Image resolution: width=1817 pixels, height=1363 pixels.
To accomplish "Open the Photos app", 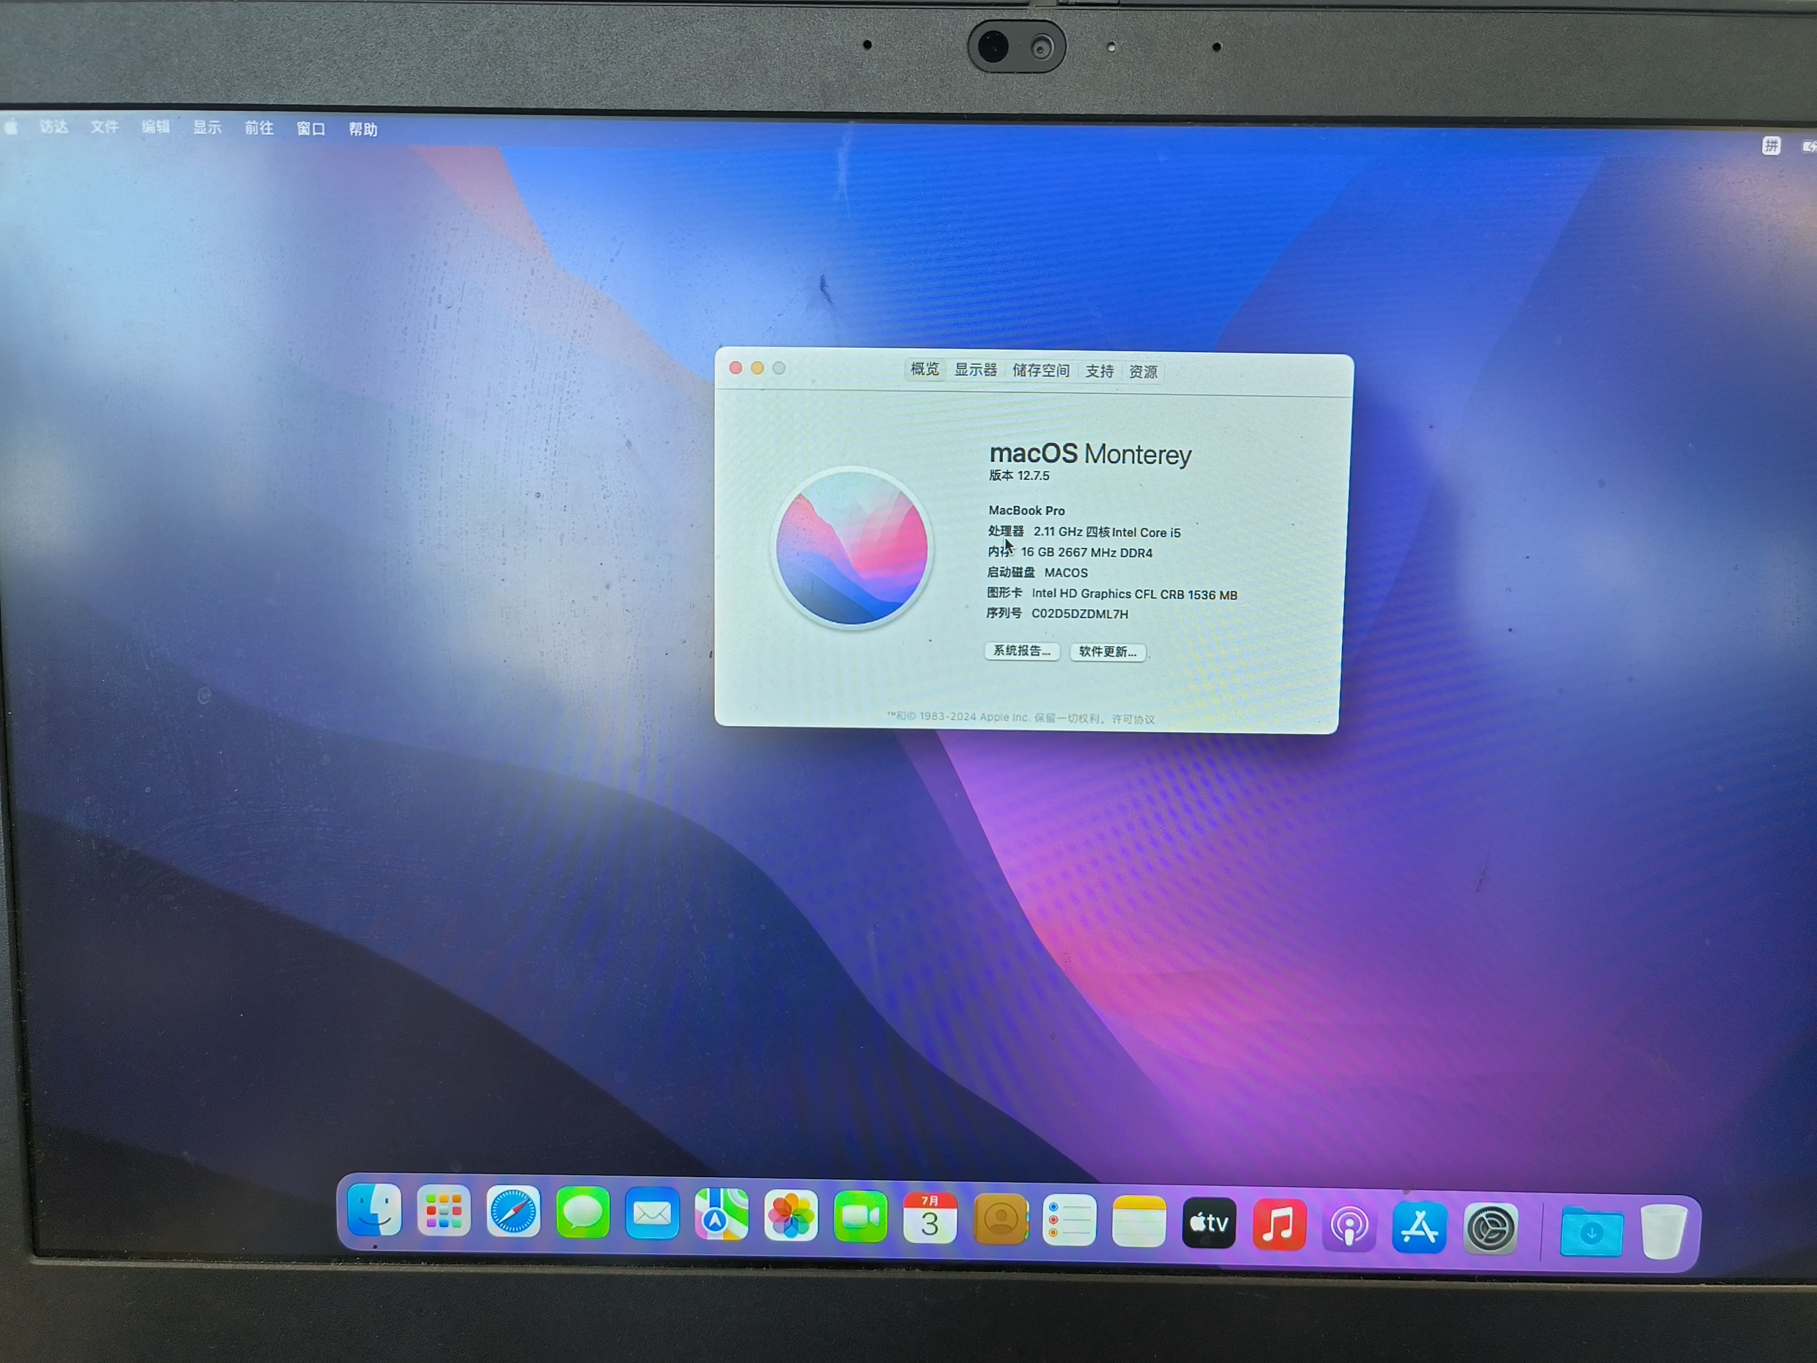I will (791, 1216).
